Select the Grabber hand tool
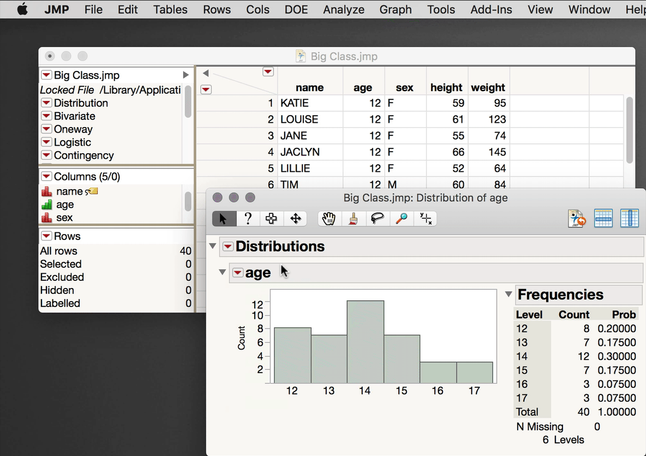This screenshot has width=646, height=456. (x=329, y=218)
